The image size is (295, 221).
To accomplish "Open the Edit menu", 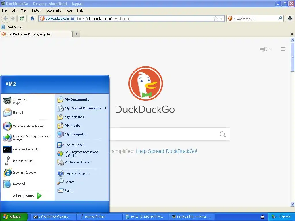I will (14, 10).
